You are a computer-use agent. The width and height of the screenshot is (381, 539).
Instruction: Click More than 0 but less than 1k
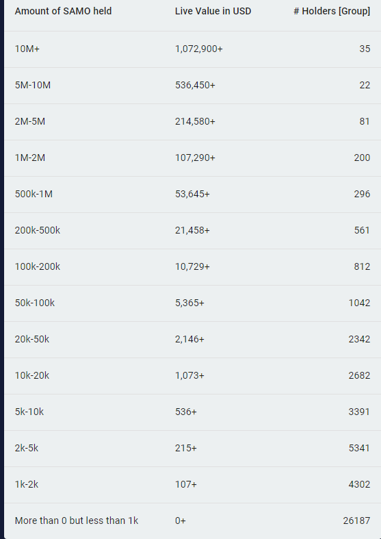click(77, 521)
